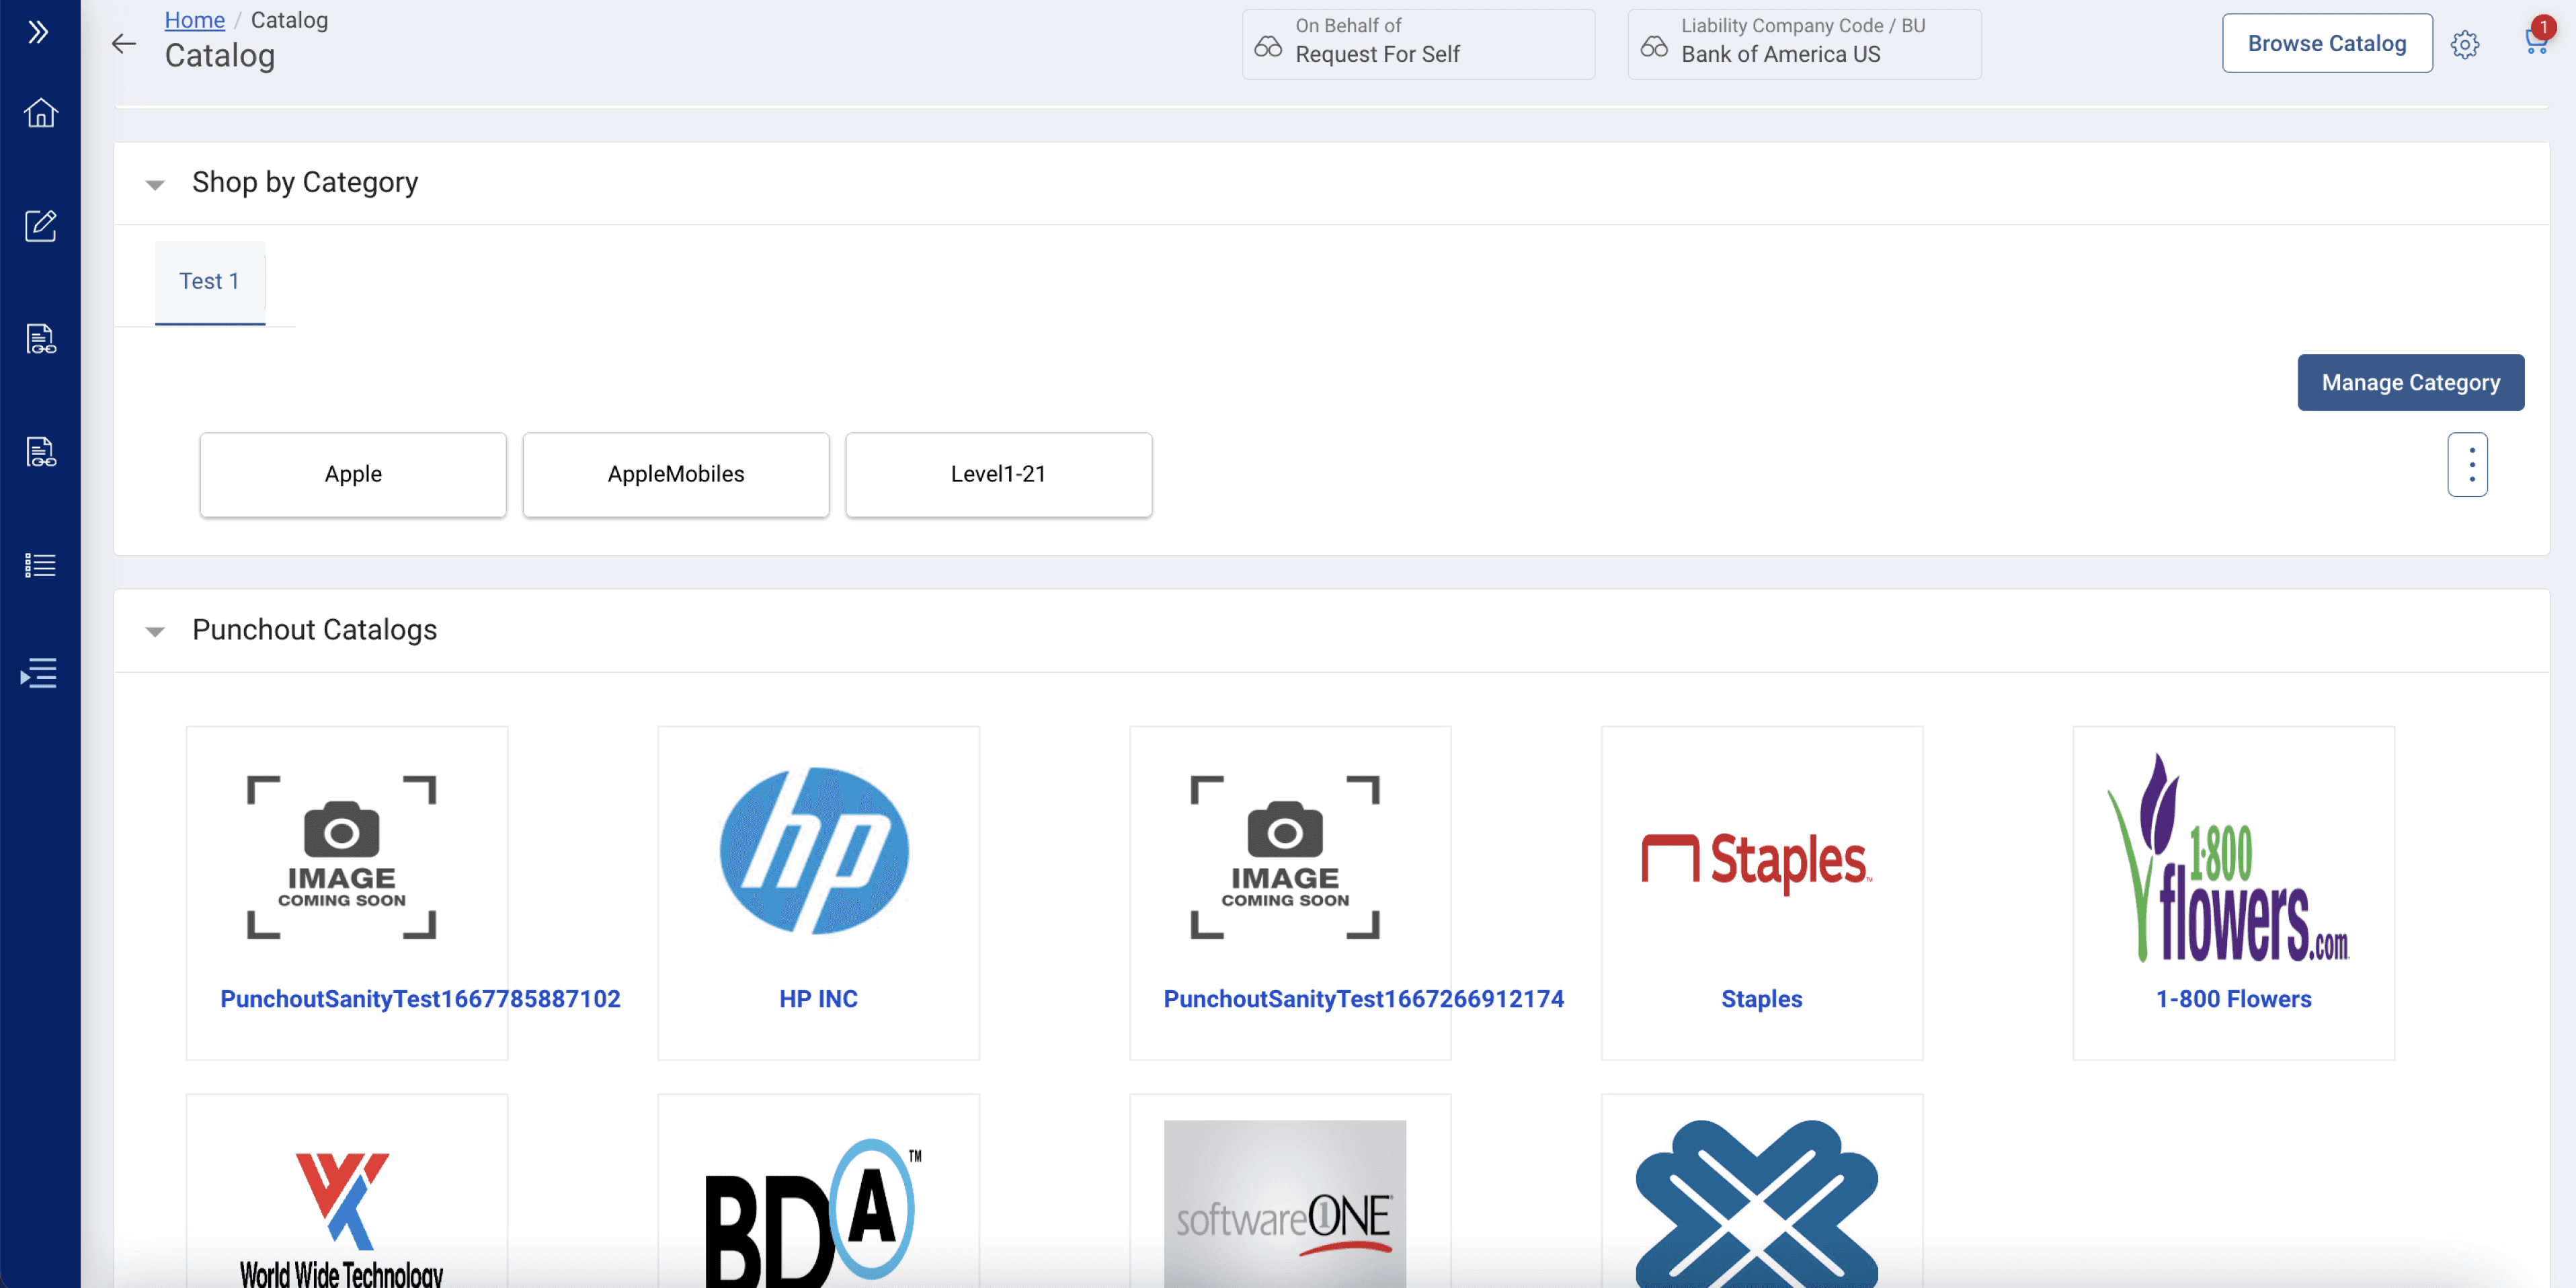Collapse the Punchout Catalogs section
Image resolution: width=2576 pixels, height=1288 pixels.
pyautogui.click(x=155, y=631)
